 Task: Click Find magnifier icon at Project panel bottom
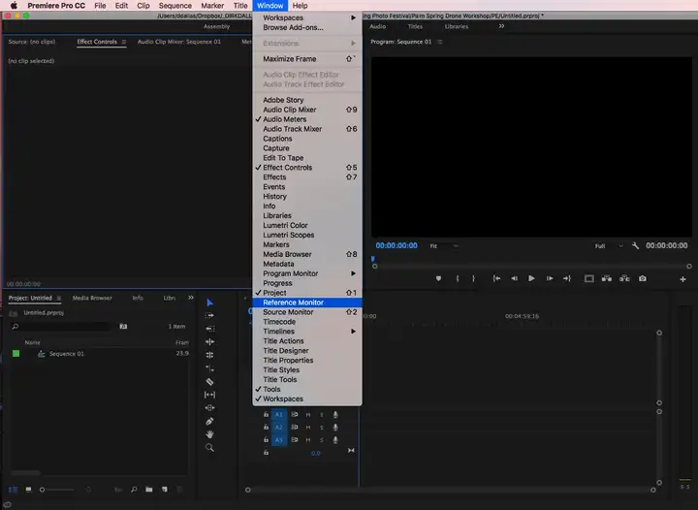click(x=134, y=490)
